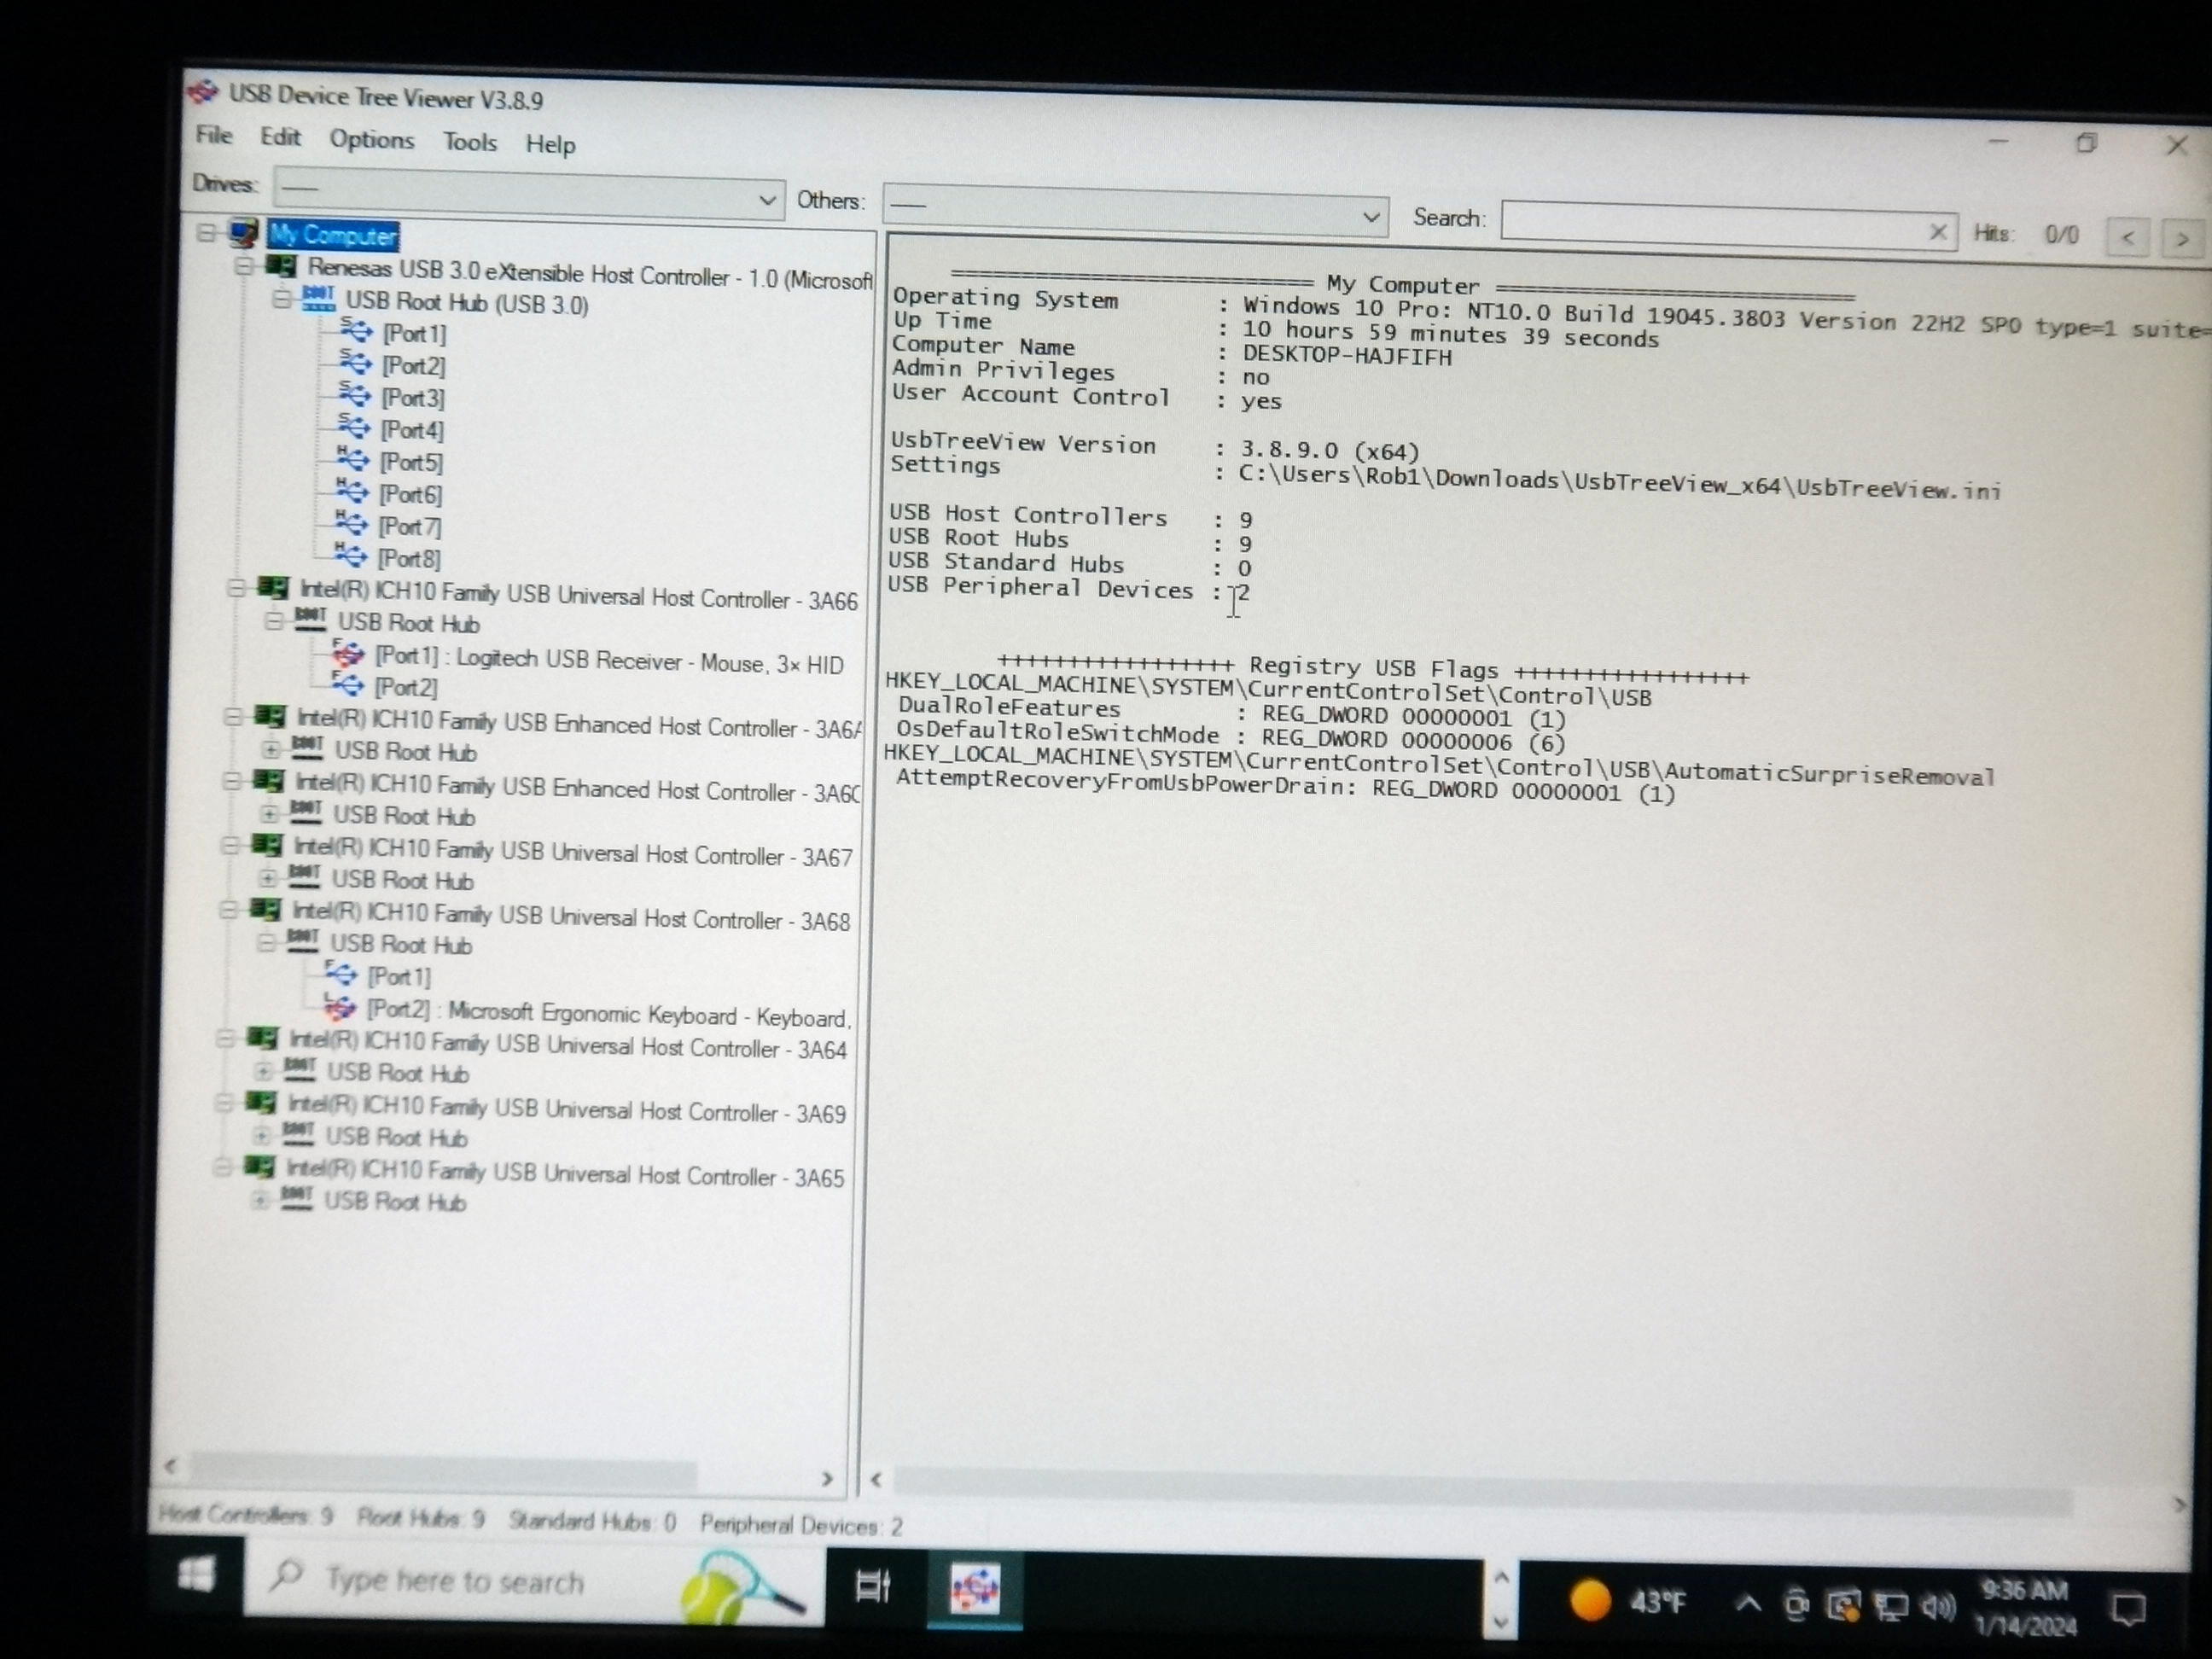Open the notification center icon
This screenshot has height=1659, width=2212.
[x=2128, y=1610]
